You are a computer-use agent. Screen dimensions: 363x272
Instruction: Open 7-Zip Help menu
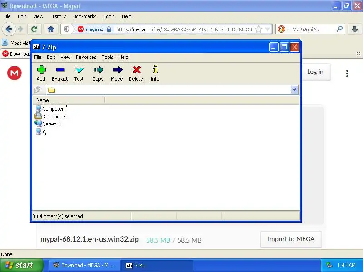coord(123,57)
